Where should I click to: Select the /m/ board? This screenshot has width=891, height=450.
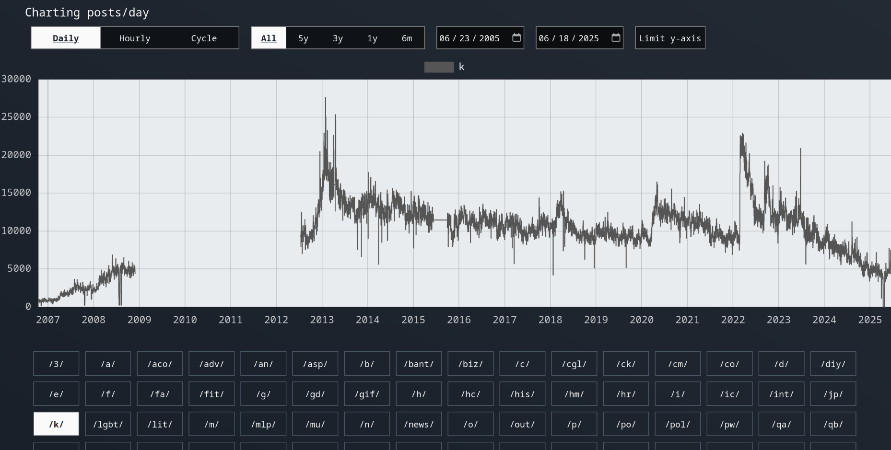(211, 424)
